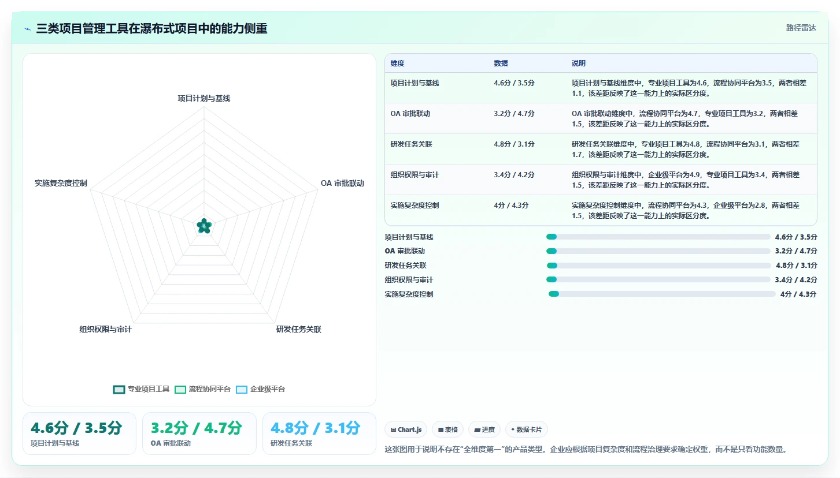Click the 研发任务关联 radar axis label
This screenshot has width=840, height=478.
299,329
